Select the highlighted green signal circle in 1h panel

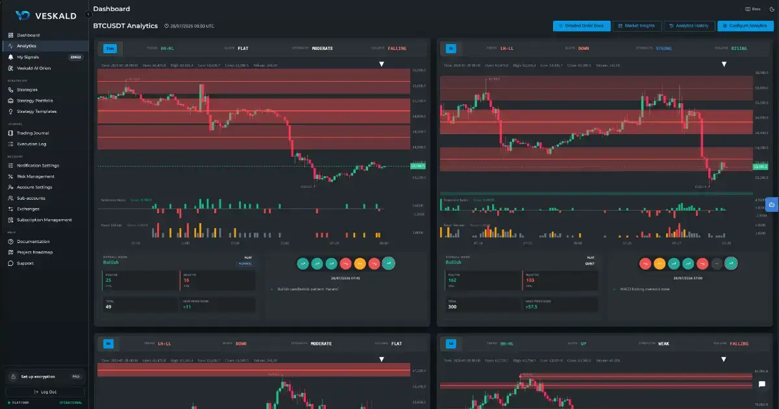click(x=731, y=263)
